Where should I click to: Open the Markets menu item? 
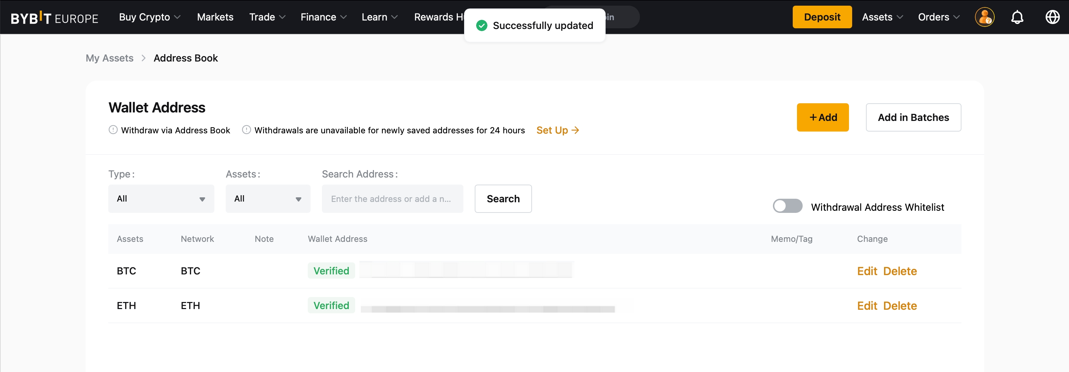click(x=215, y=17)
